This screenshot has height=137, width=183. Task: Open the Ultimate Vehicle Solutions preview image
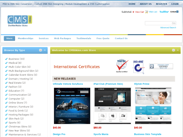(72, 106)
